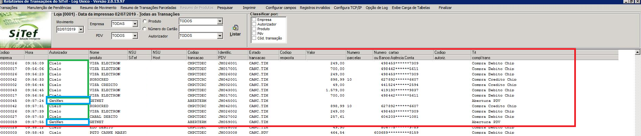The height and width of the screenshot is (136, 641).
Task: Check Produto under Classificar por
Action: tap(254, 29)
